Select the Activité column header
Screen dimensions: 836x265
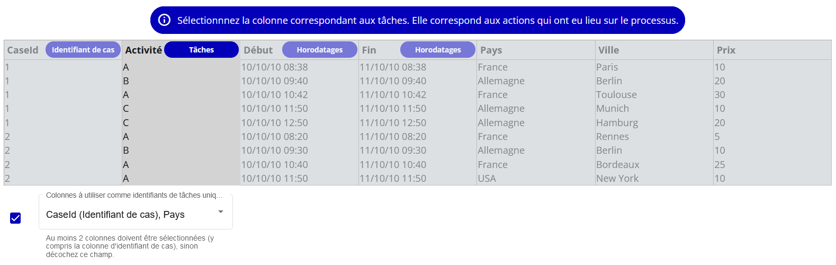[143, 50]
